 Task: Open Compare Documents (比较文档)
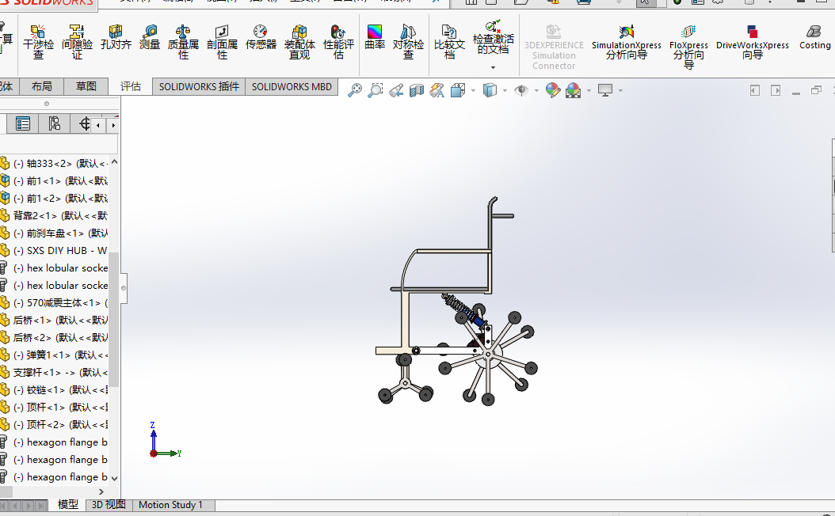point(449,41)
